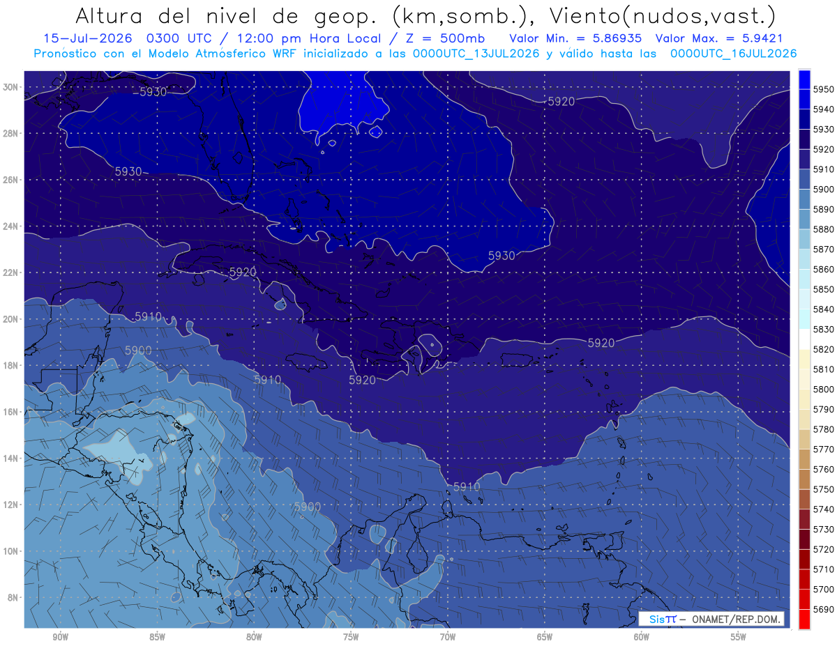The width and height of the screenshot is (837, 646).
Task: Click the 5930 contour label near 26N
Action: pos(129,171)
